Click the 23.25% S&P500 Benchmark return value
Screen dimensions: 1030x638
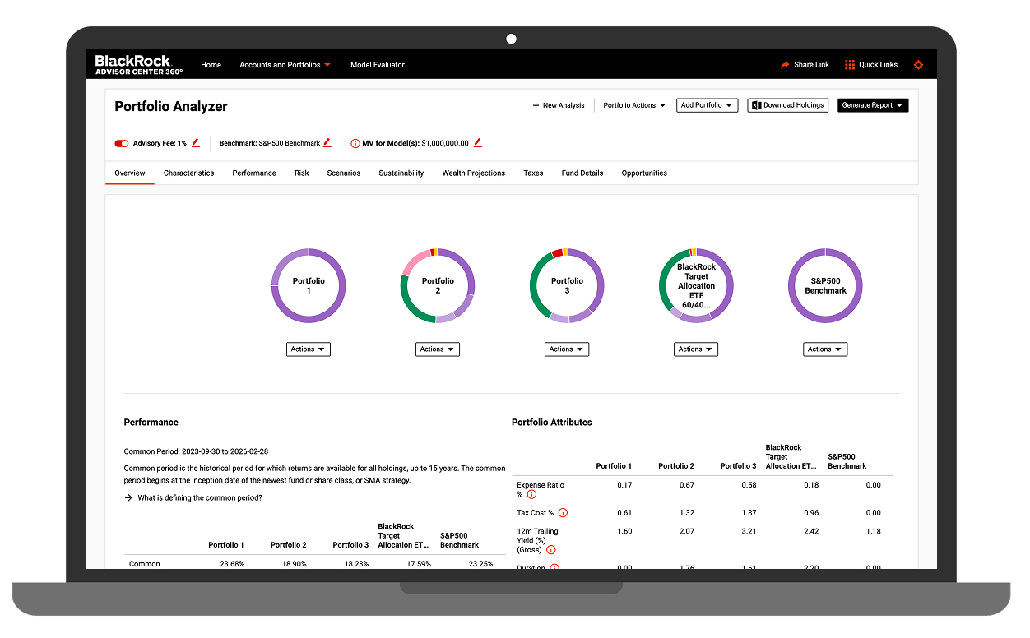[480, 564]
